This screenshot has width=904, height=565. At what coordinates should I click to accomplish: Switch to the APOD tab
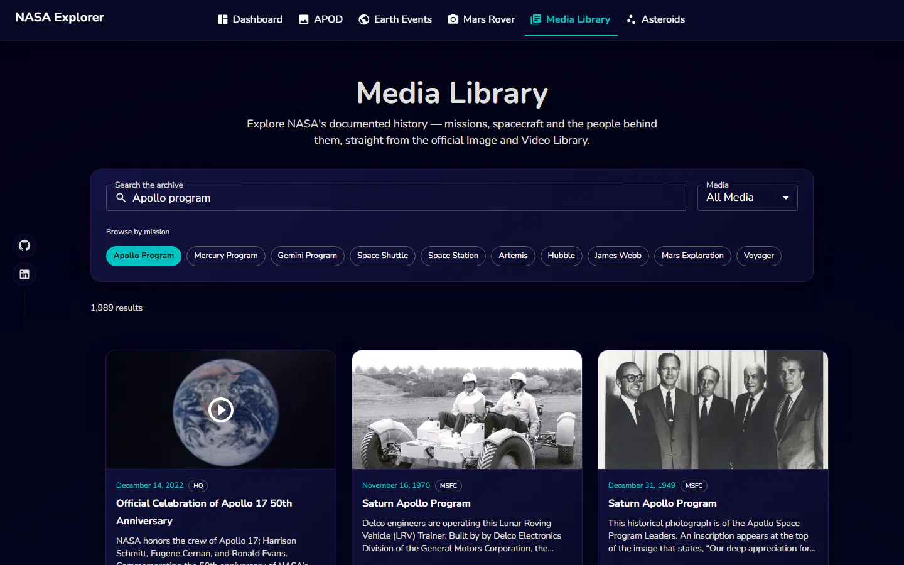click(321, 19)
